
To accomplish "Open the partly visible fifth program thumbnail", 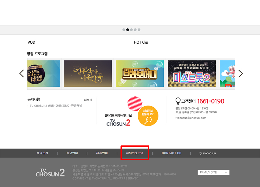I will (227, 74).
